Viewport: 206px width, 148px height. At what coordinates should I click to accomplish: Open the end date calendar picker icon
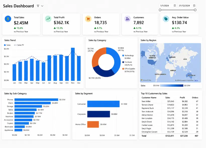click(194, 6)
